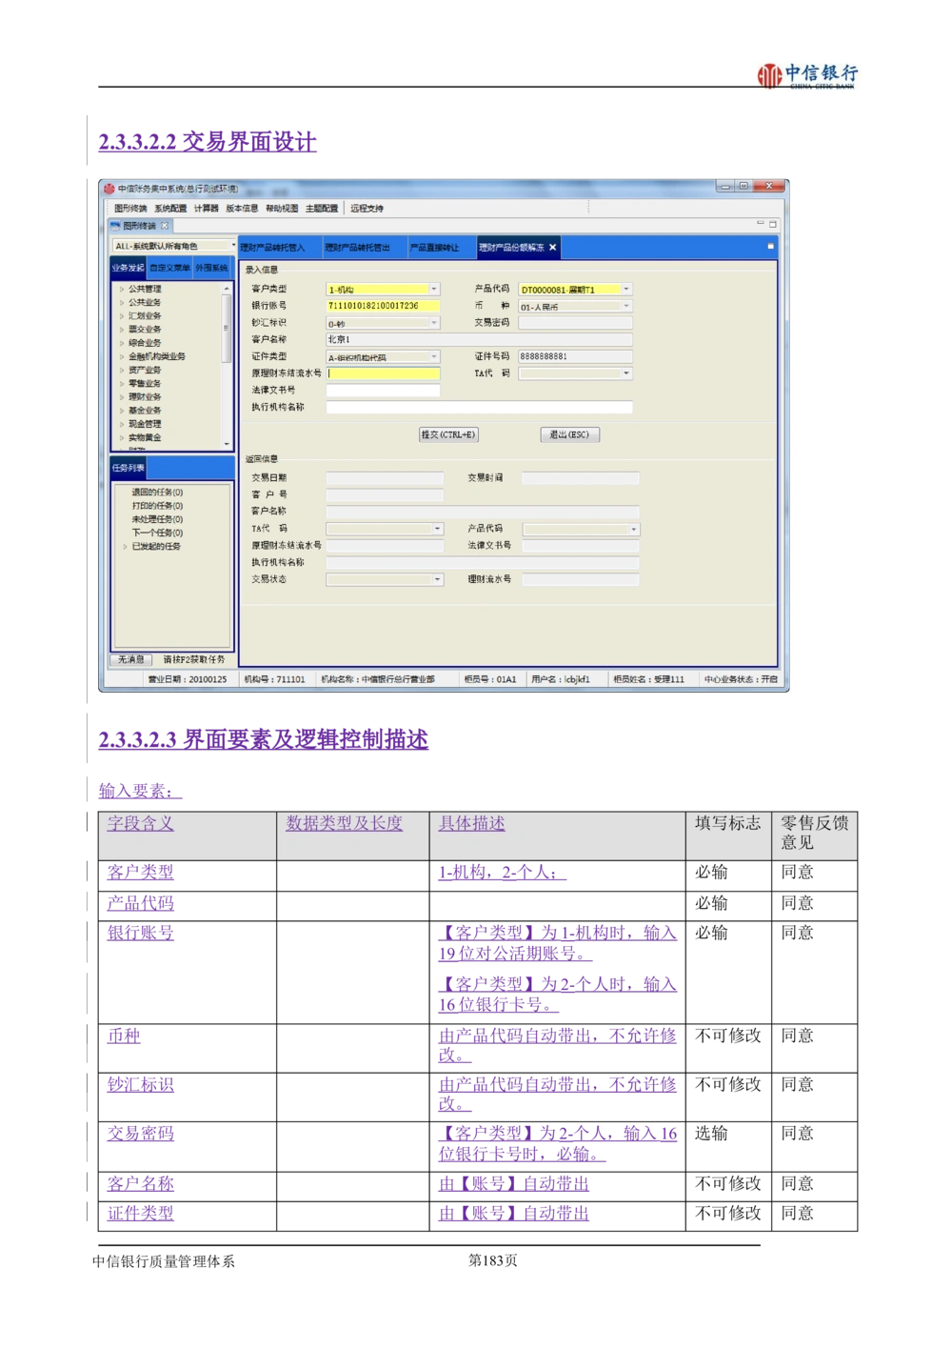Click the 中信 application logo in title bar
This screenshot has height=1348, width=952.
click(109, 189)
